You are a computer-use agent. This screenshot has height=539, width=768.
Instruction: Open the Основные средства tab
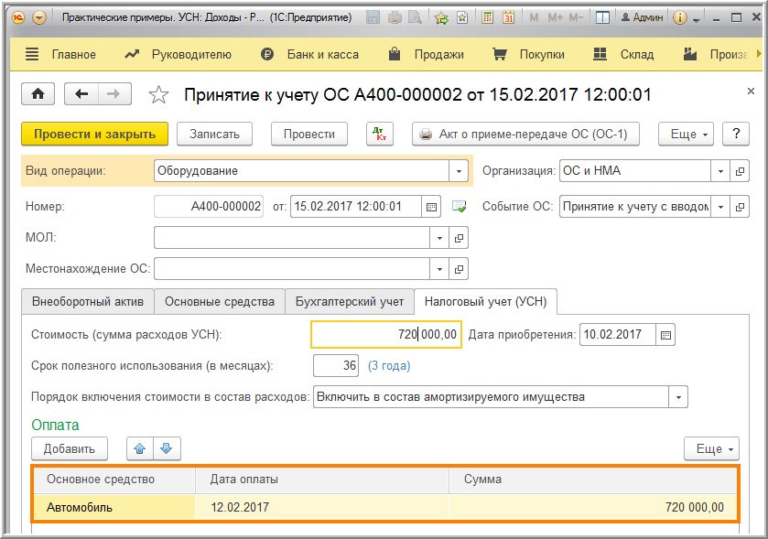(218, 301)
